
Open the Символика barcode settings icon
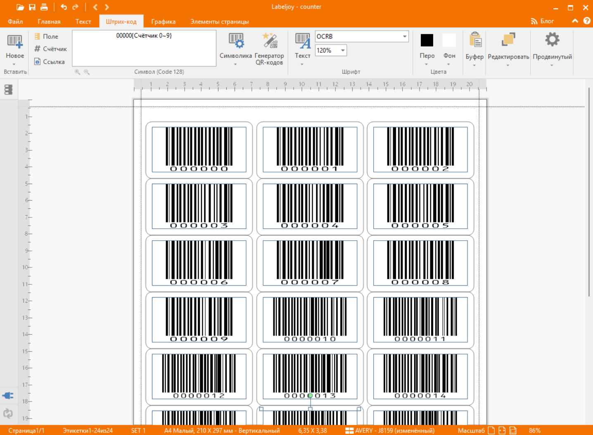[236, 41]
